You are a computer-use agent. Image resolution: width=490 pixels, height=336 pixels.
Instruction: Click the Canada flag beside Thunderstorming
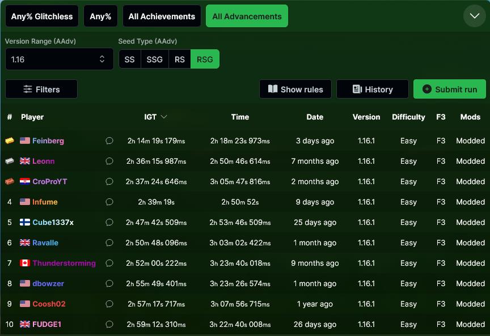click(25, 263)
